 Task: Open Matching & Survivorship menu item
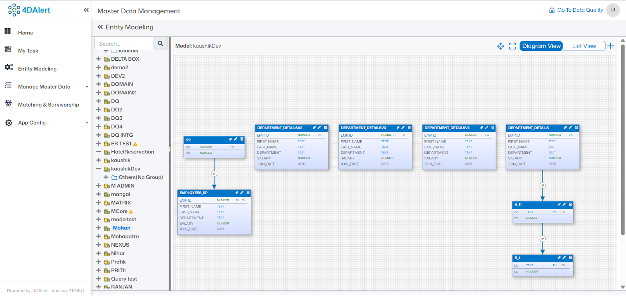click(x=49, y=105)
